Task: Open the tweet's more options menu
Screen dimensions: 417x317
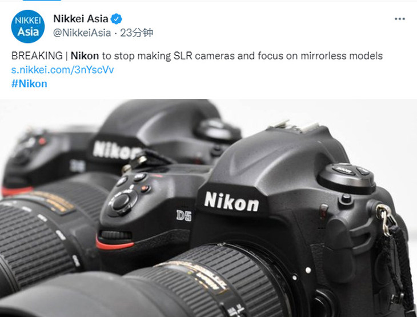Action: tap(400, 19)
